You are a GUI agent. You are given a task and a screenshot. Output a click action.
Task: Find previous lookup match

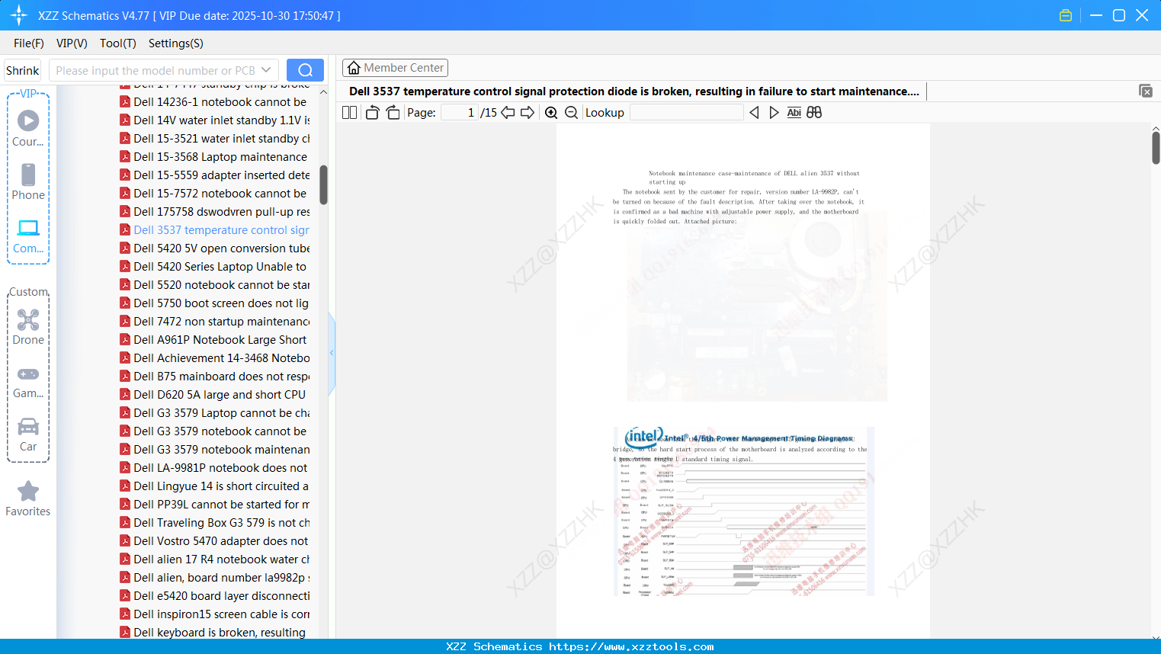(754, 113)
